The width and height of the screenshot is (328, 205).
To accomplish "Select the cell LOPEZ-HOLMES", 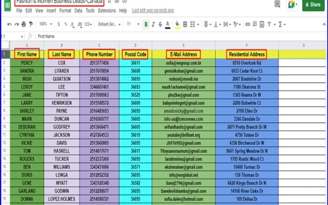I will click(x=62, y=199).
